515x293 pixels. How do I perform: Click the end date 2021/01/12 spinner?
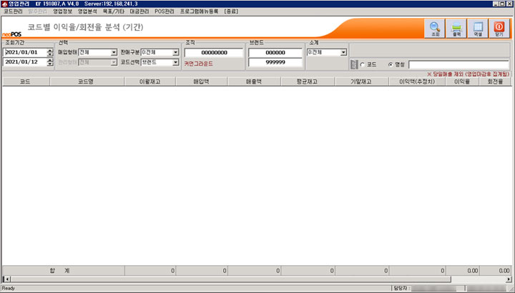tap(50, 61)
